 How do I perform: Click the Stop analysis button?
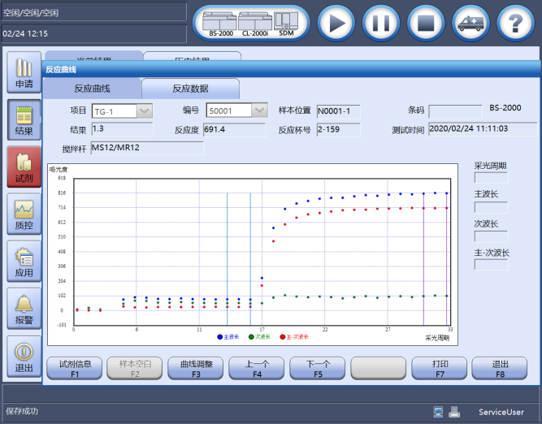426,24
